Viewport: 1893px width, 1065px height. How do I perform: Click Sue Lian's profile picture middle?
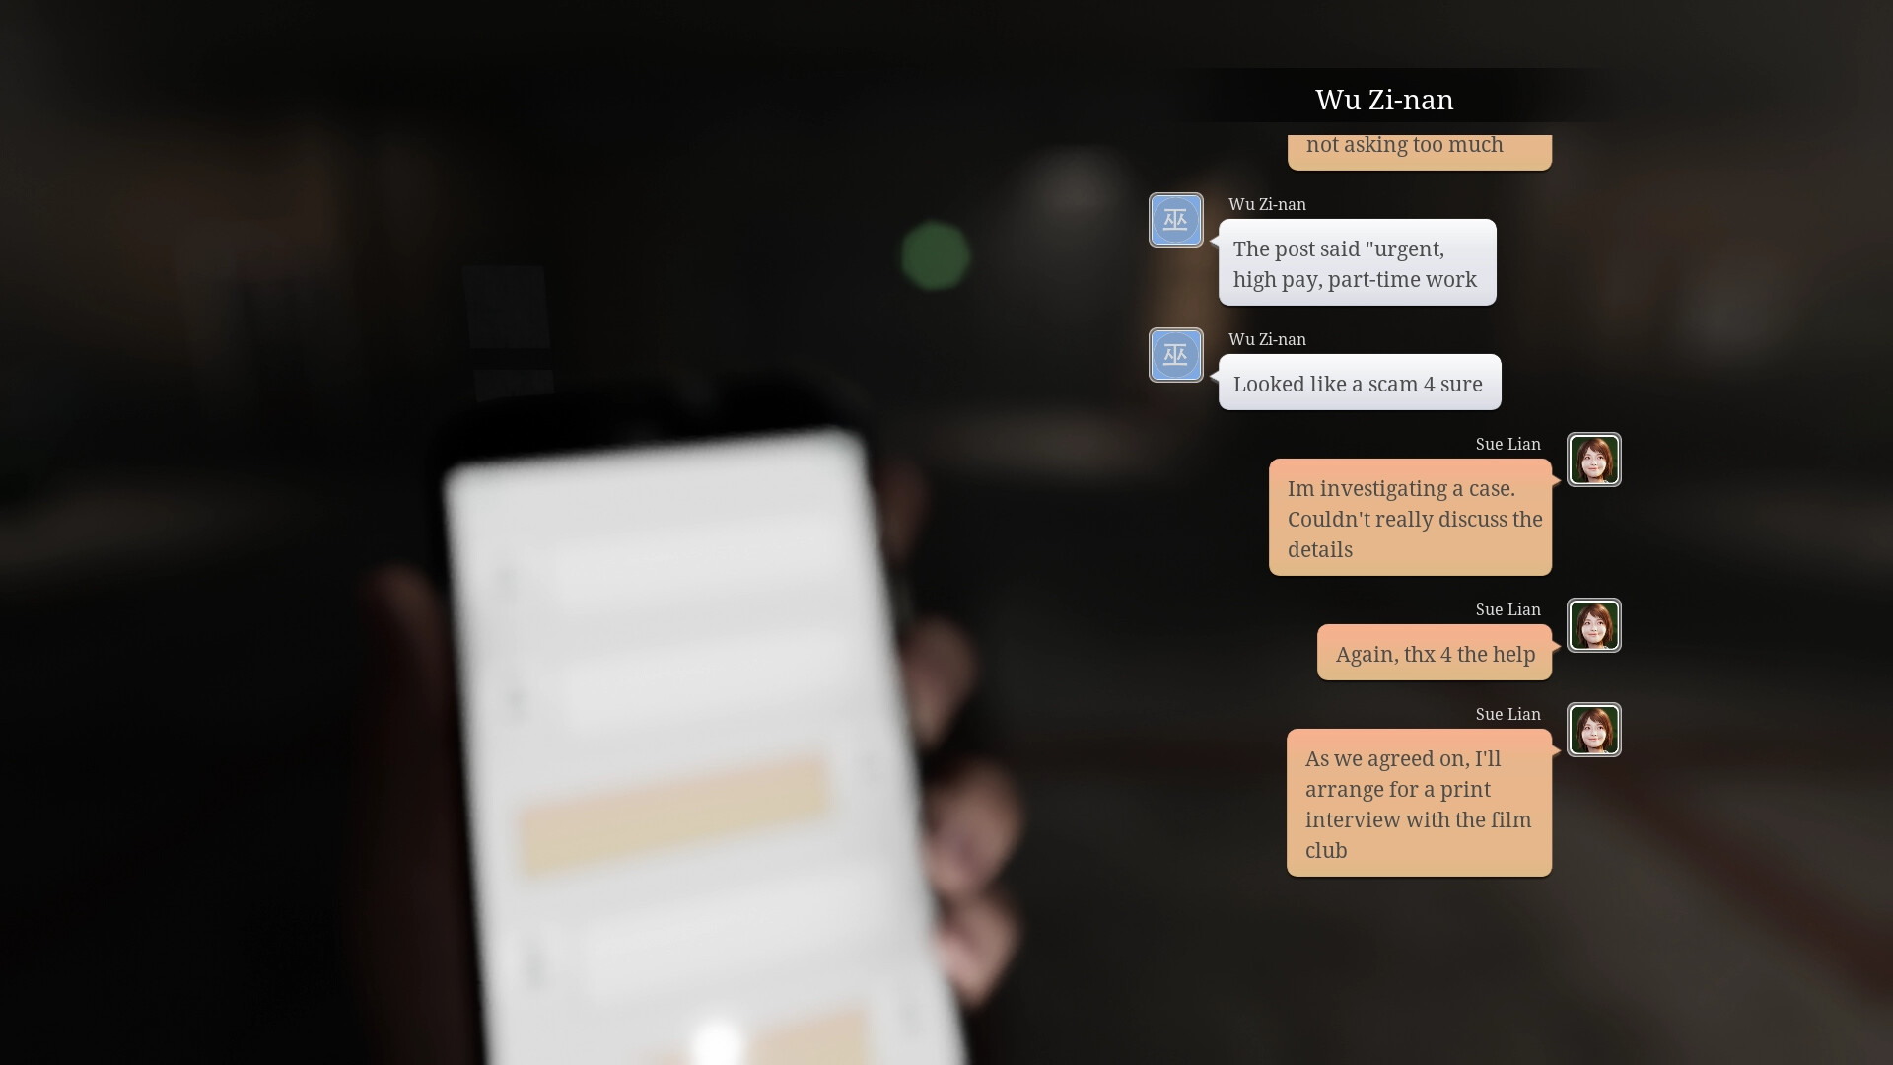(1592, 625)
